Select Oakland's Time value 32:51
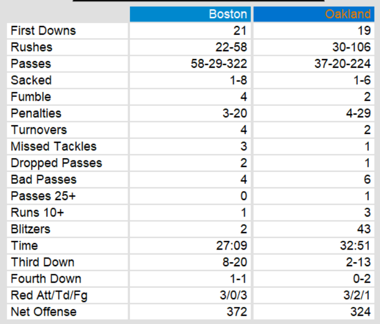 (357, 246)
